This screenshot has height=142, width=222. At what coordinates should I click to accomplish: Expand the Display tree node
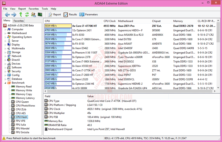pyautogui.click(x=5, y=45)
